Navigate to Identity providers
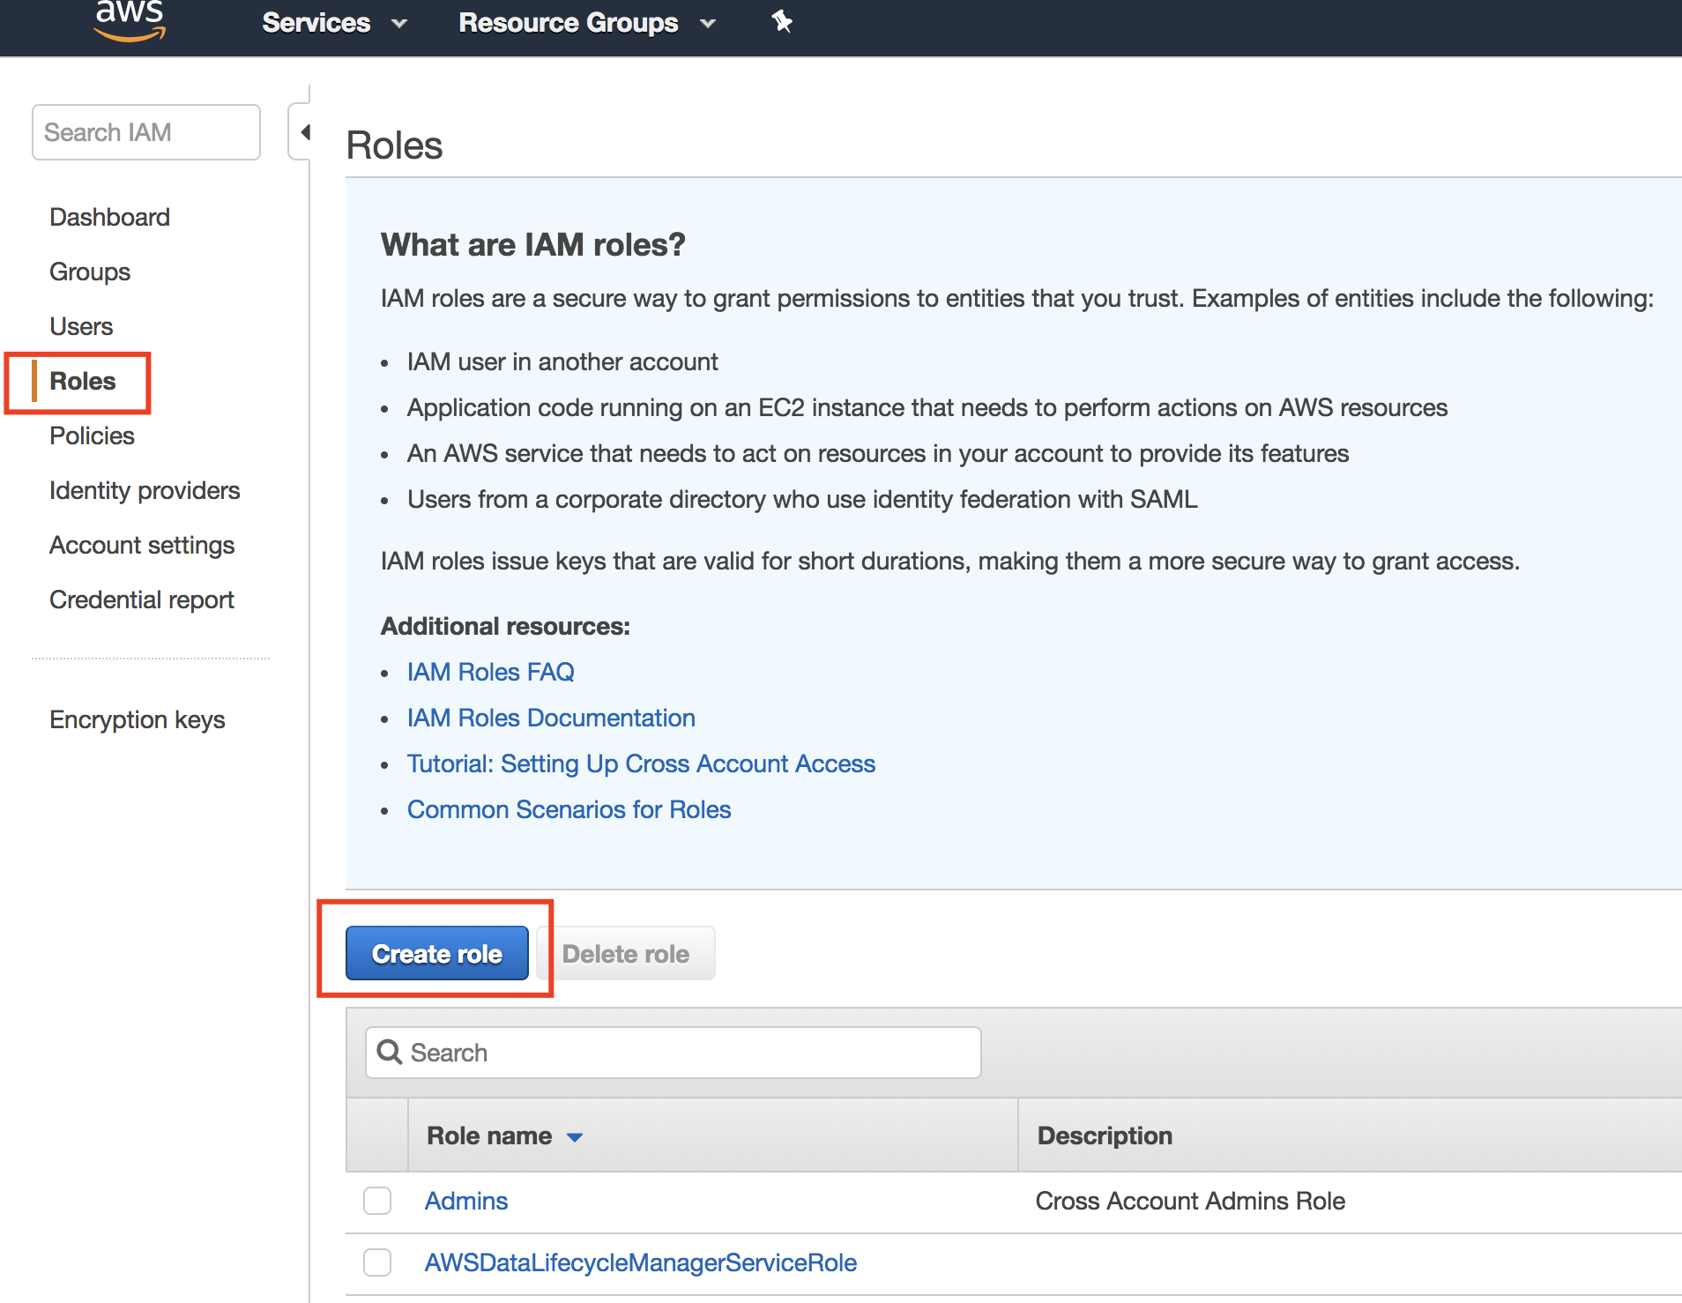The height and width of the screenshot is (1303, 1682). (x=145, y=490)
